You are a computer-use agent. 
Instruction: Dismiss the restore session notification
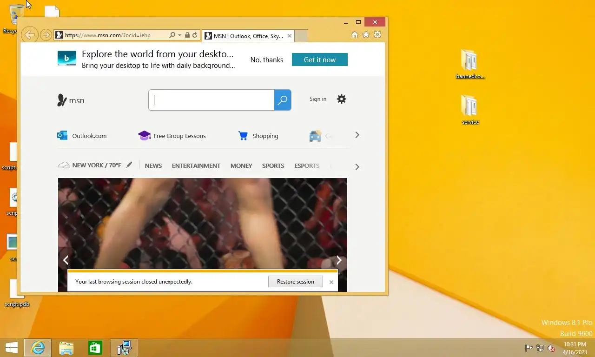(x=331, y=282)
